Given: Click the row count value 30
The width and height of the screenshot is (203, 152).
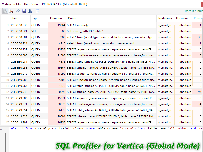Looking at the screenshot, I should point(197,37).
